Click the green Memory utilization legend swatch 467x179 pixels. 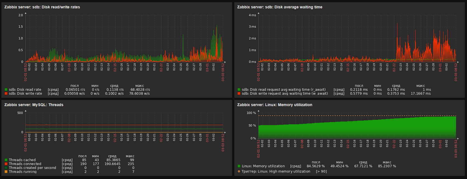tap(239, 166)
